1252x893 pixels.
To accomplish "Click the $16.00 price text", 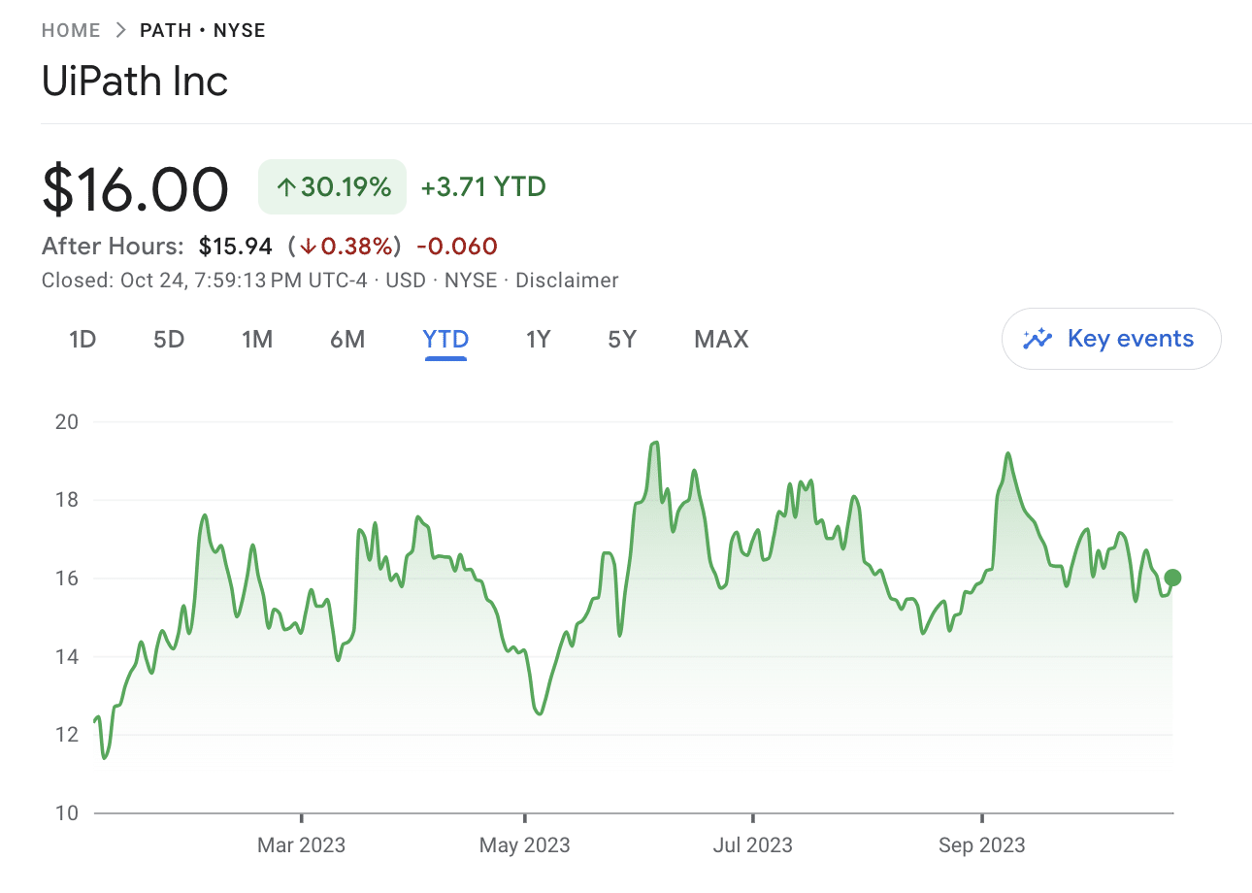I will coord(135,188).
